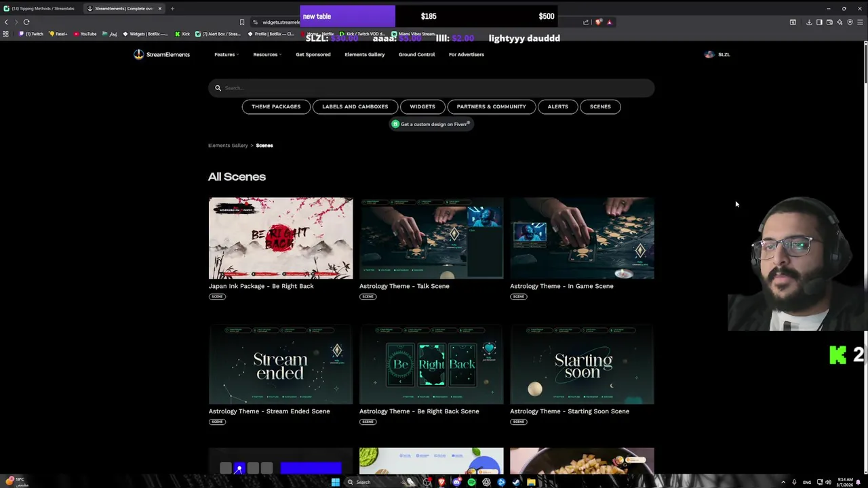Click the StreamElements logo
Screen dimensions: 868x488
(162, 54)
